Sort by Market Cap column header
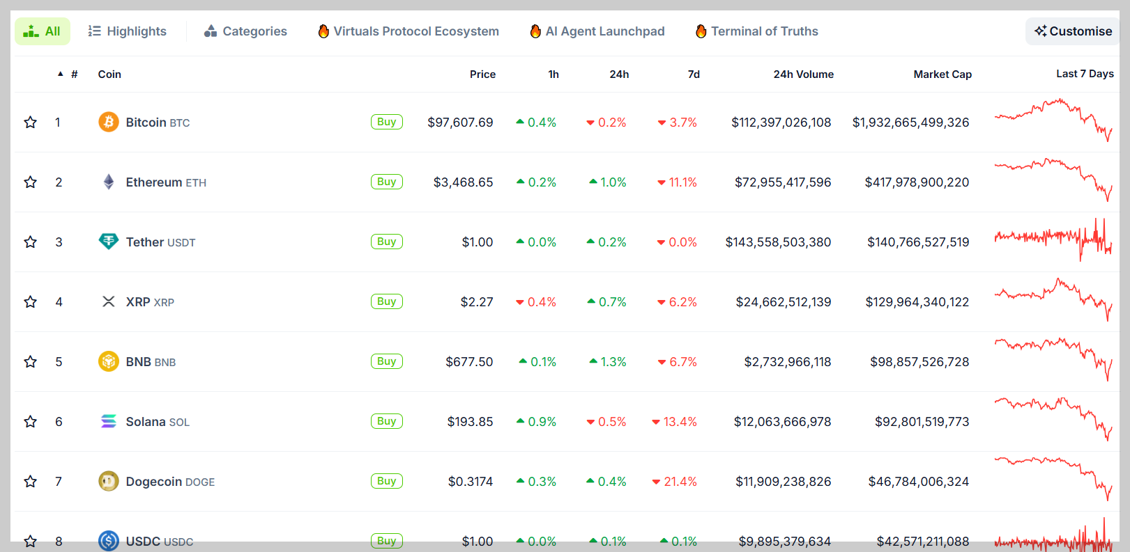1130x552 pixels. pos(942,74)
